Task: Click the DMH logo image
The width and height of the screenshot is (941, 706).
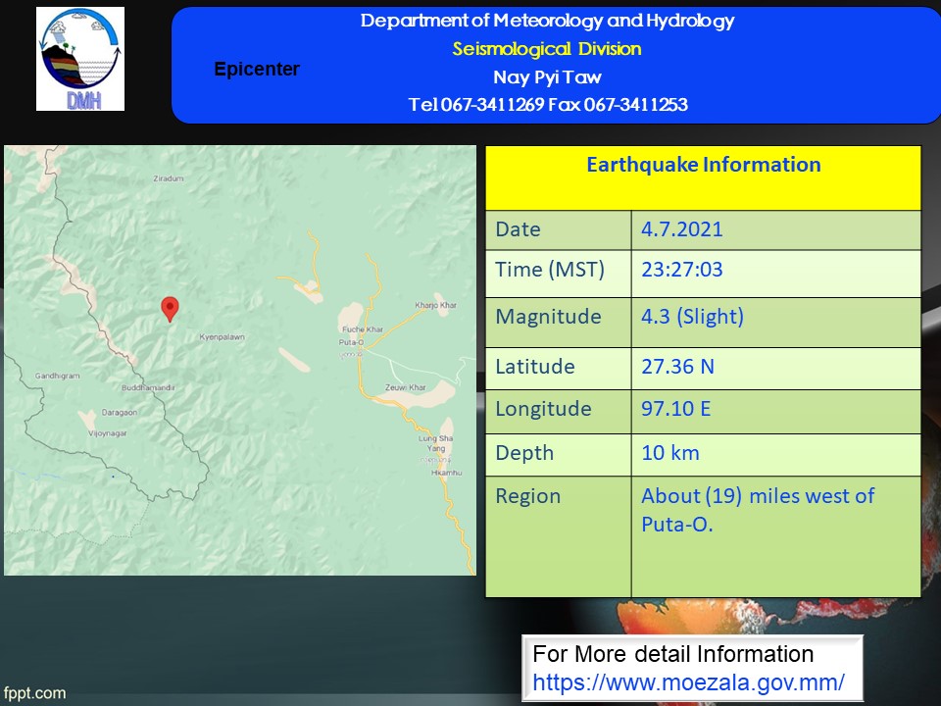Action: (x=80, y=59)
